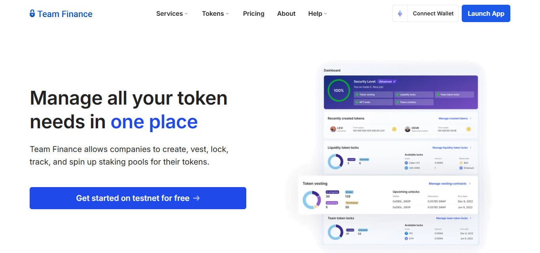
Task: Click the OSVB token avatar in the dashboard
Action: click(x=408, y=129)
